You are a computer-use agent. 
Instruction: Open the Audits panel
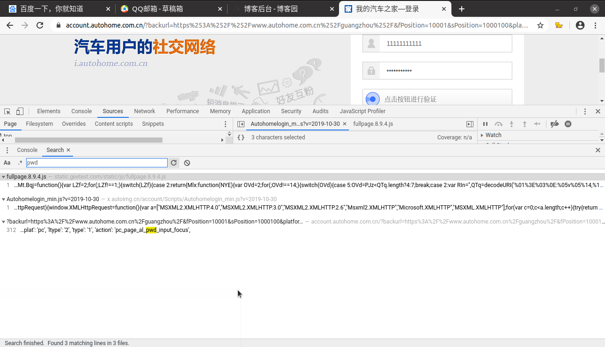tap(320, 111)
